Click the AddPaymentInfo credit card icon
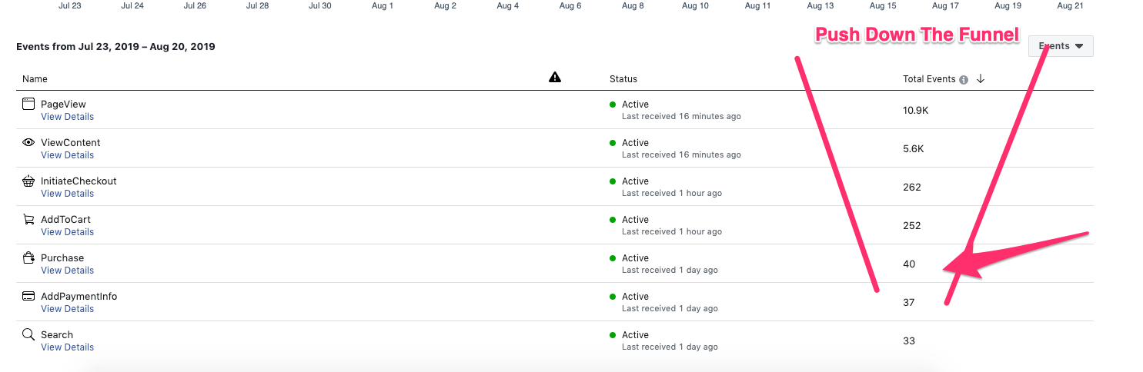Viewport: 1143px width, 372px height. [28, 296]
